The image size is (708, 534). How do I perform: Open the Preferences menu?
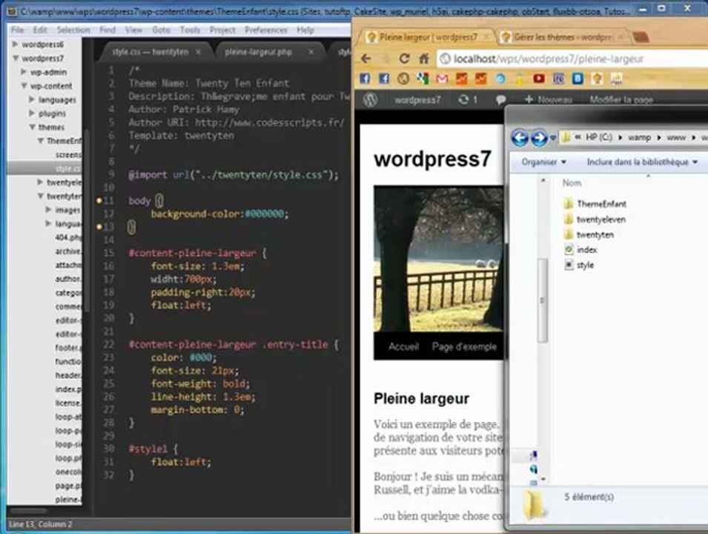[x=266, y=30]
